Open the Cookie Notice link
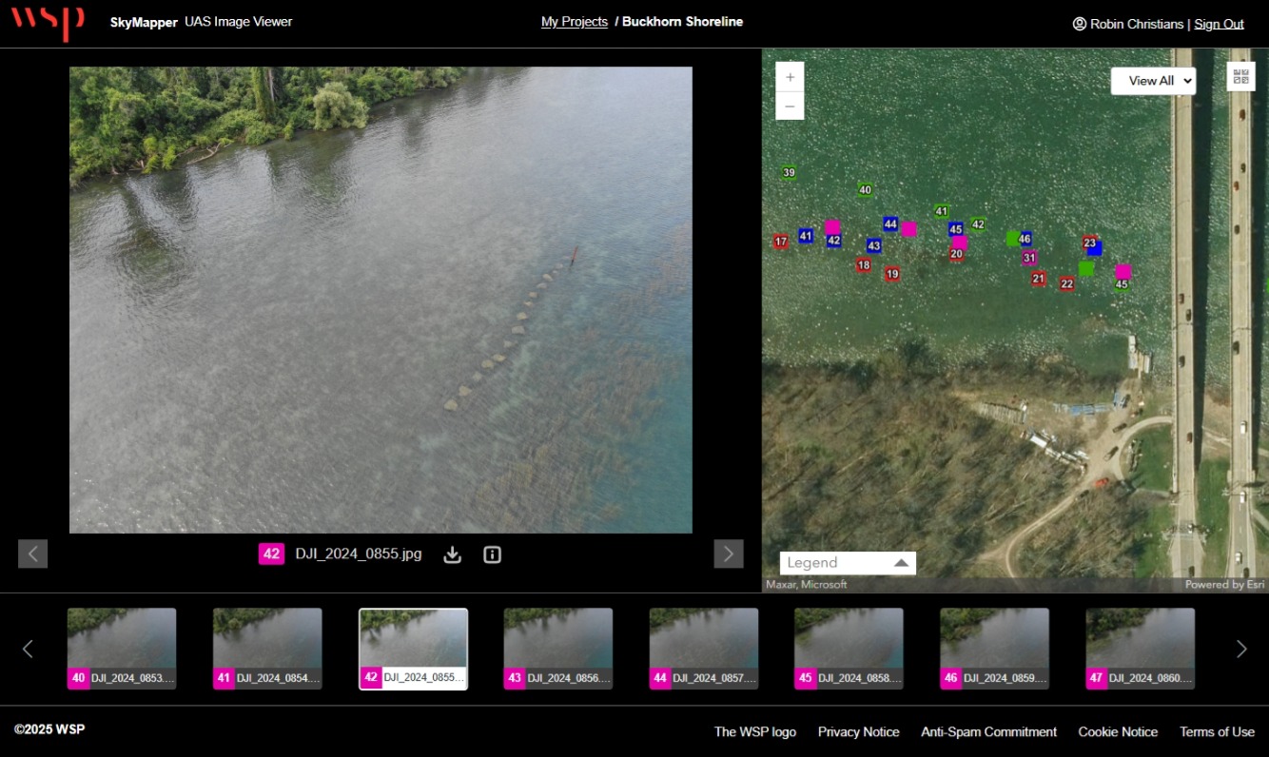The height and width of the screenshot is (757, 1269). tap(1118, 731)
